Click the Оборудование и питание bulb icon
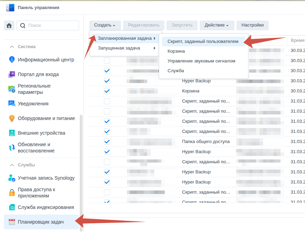The height and width of the screenshot is (232, 305). [x=12, y=118]
